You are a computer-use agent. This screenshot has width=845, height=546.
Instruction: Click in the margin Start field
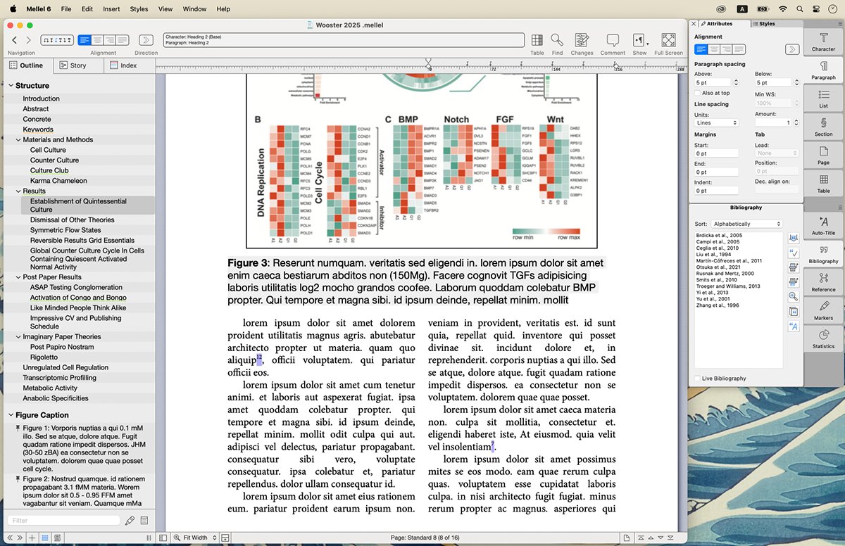716,153
